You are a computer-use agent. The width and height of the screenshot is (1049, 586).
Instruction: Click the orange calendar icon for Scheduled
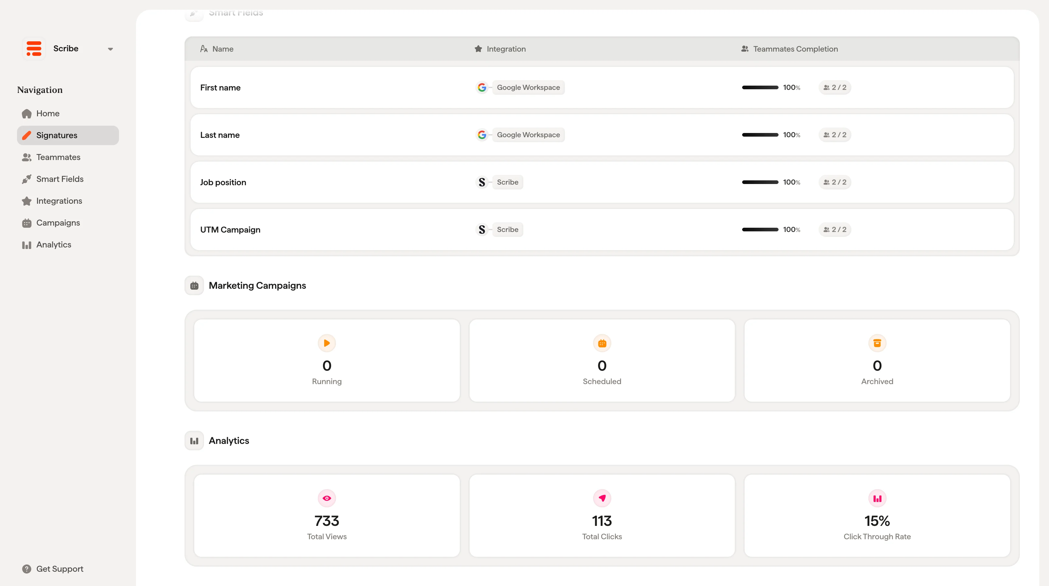[x=602, y=343]
